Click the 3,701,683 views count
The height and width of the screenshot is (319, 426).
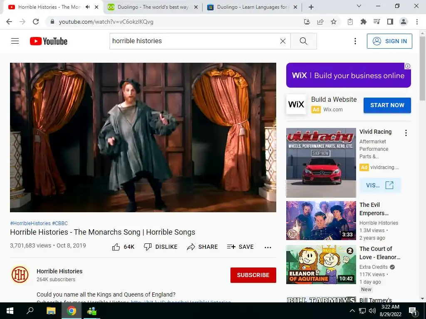(x=30, y=245)
